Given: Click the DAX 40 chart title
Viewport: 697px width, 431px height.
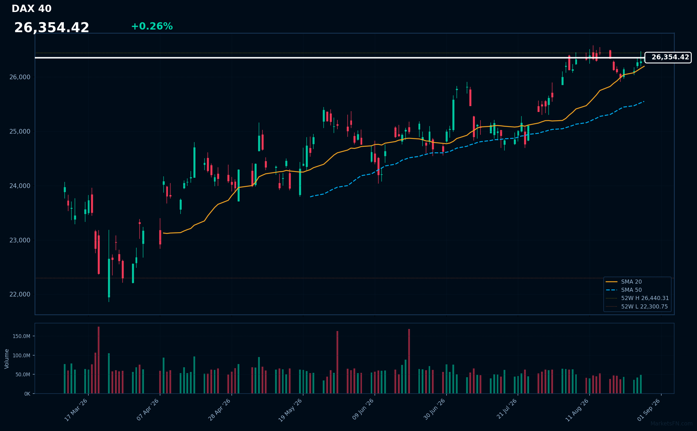Looking at the screenshot, I should click(x=32, y=9).
